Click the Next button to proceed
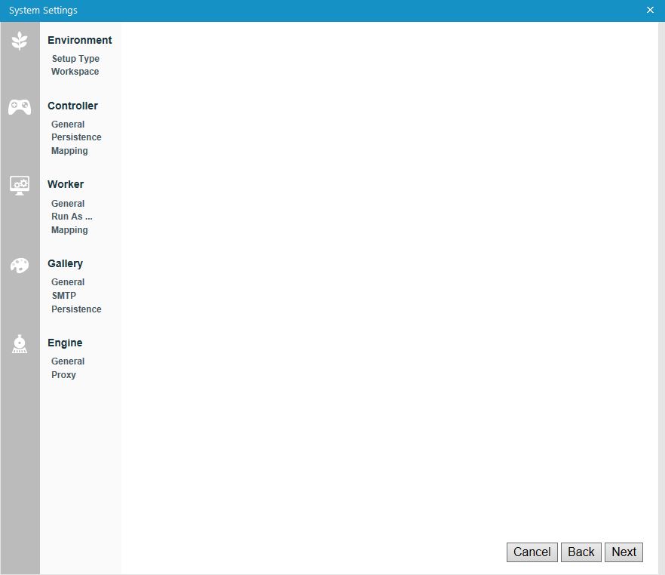This screenshot has width=665, height=575. click(x=624, y=552)
